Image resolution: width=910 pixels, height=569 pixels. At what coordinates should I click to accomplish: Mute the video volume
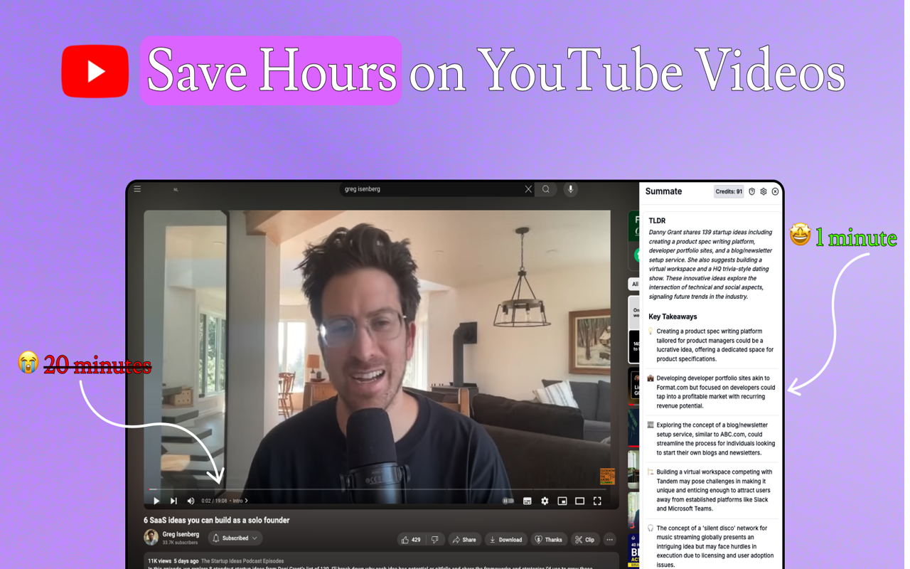point(191,501)
